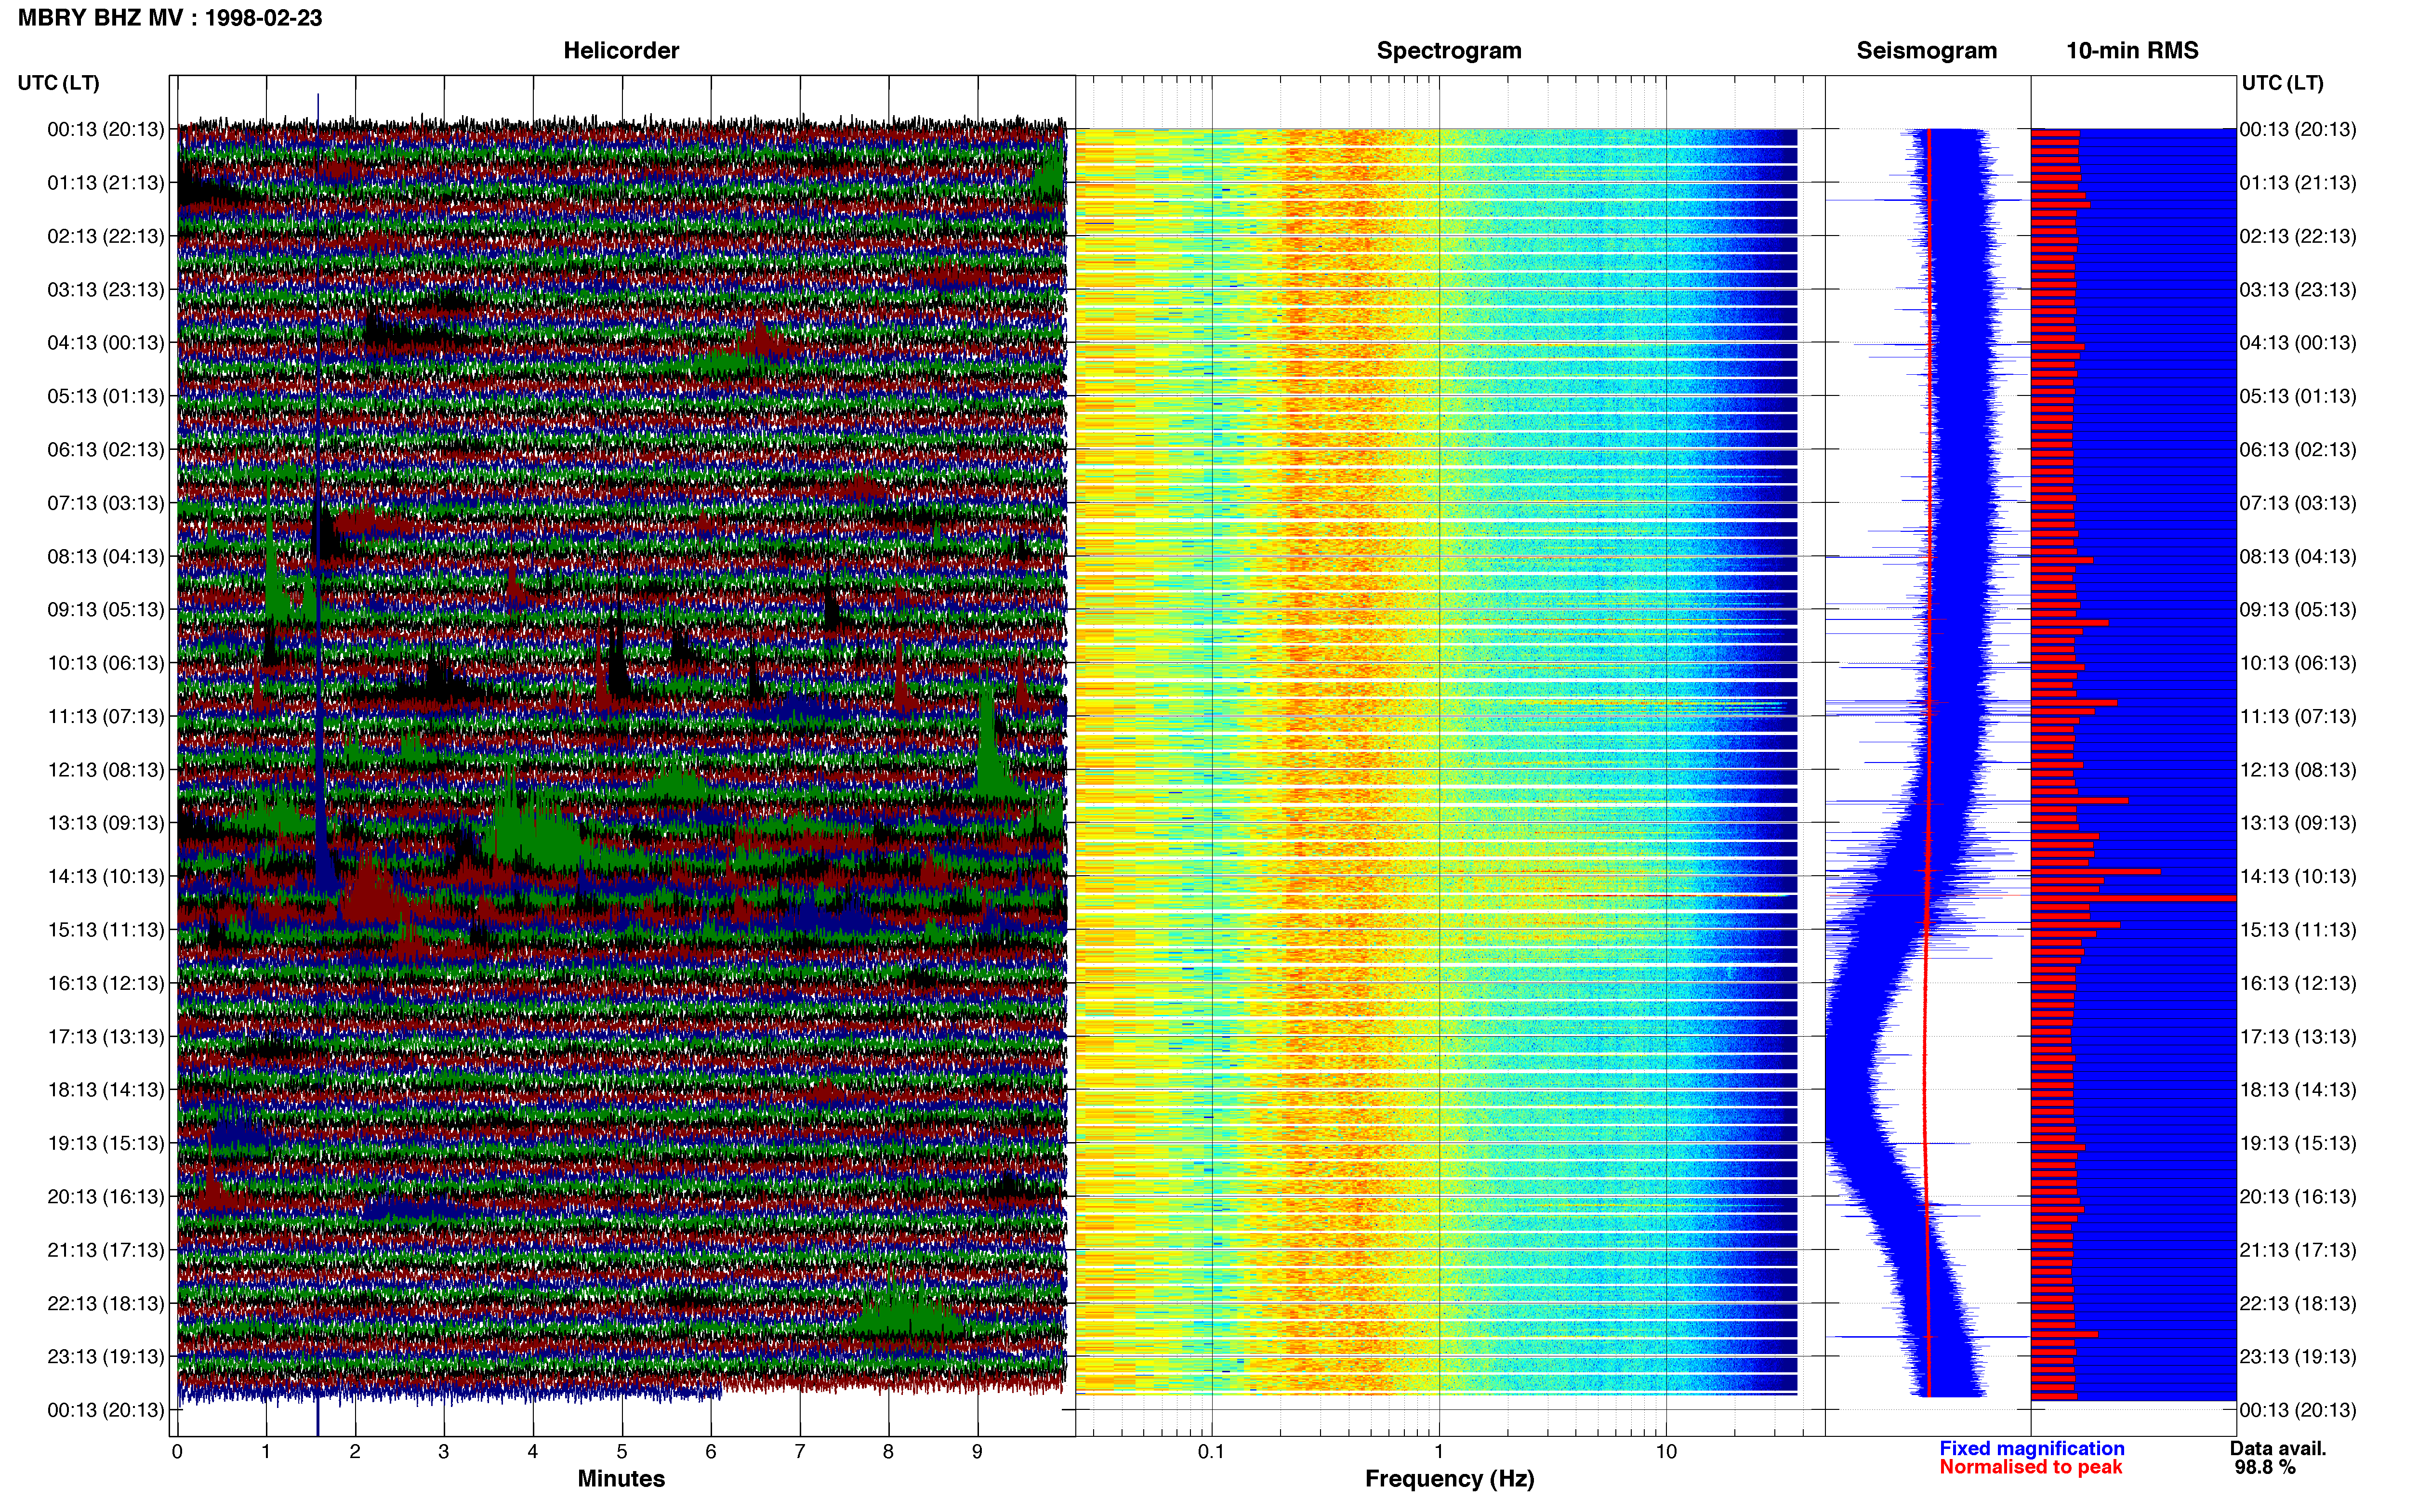Click RMS-side time label '23:13 (19:13)'

click(x=2298, y=1357)
